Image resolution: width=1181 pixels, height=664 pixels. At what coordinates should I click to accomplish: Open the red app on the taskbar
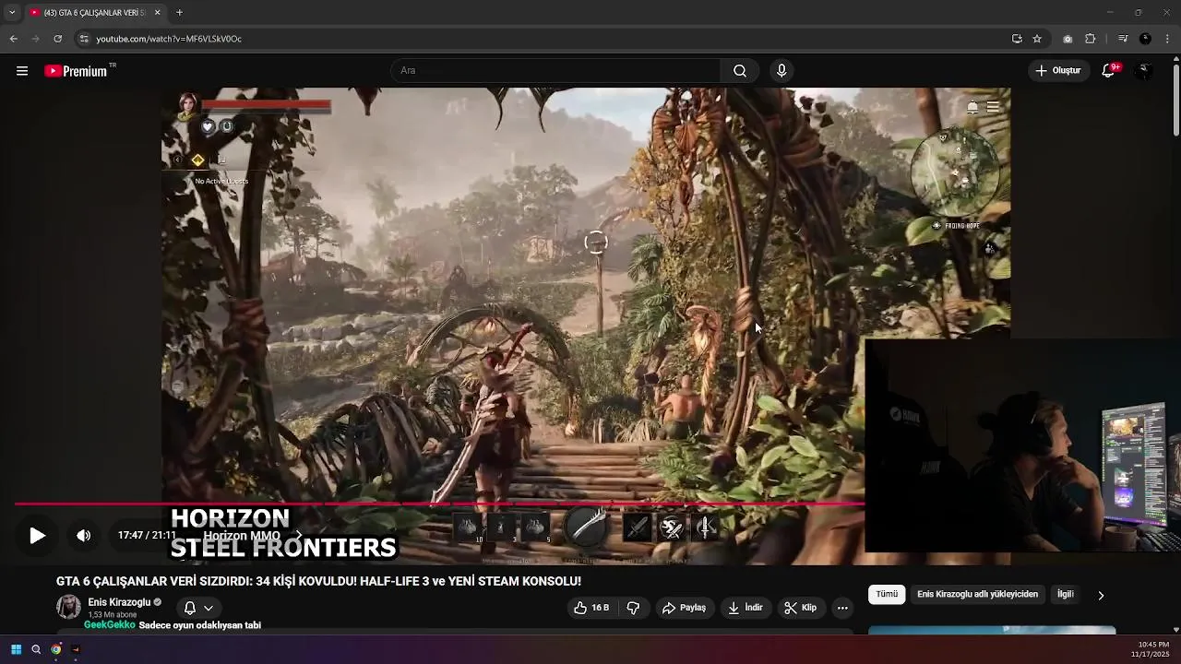[x=76, y=649]
